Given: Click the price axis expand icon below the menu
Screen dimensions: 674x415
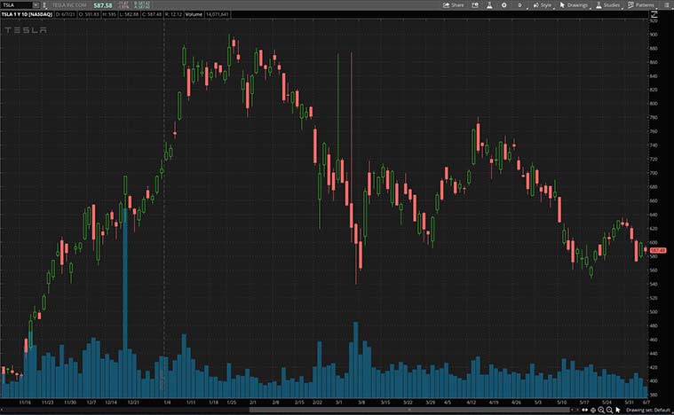Looking at the screenshot, I should (654, 14).
